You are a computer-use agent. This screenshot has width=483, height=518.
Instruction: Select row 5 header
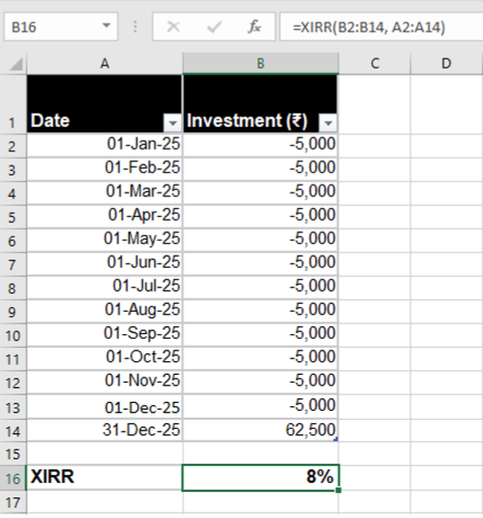pyautogui.click(x=13, y=217)
